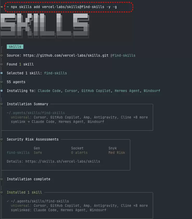Click the 'Socket' column header
This screenshot has width=192, height=219.
pyautogui.click(x=77, y=148)
